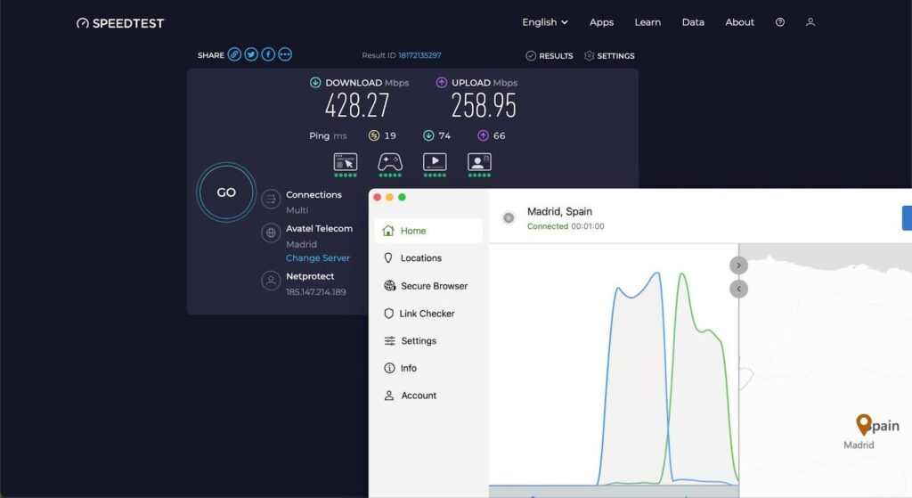This screenshot has height=498, width=912.
Task: Open more share options icon
Action: point(285,54)
